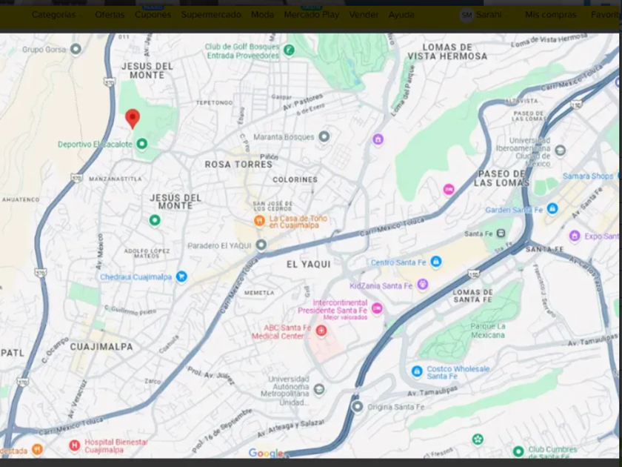
Task: Click the Parque La Mexicana label
Action: (x=488, y=331)
